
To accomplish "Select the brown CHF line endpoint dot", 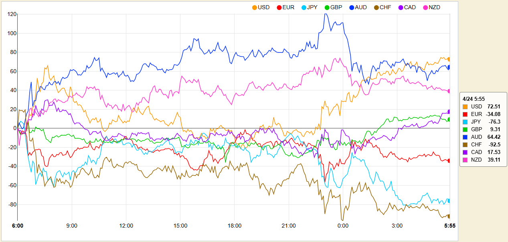I will coord(449,216).
